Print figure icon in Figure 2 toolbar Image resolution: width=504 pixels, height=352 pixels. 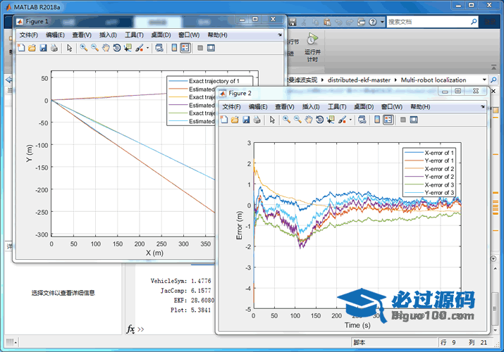coord(257,120)
